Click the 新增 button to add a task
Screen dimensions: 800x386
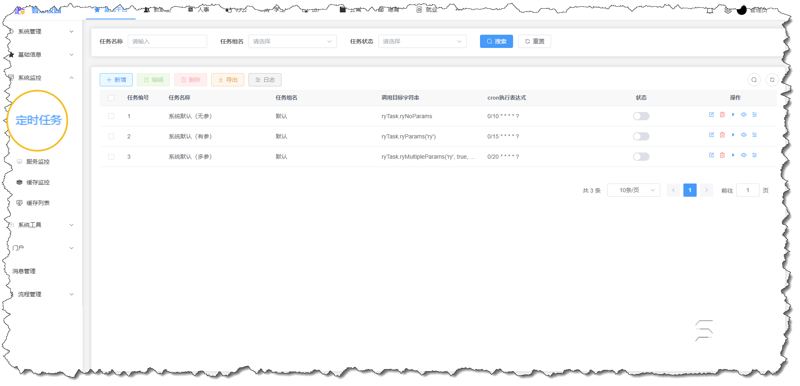116,80
